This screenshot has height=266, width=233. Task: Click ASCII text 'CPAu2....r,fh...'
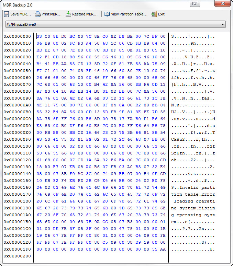click(x=193, y=139)
